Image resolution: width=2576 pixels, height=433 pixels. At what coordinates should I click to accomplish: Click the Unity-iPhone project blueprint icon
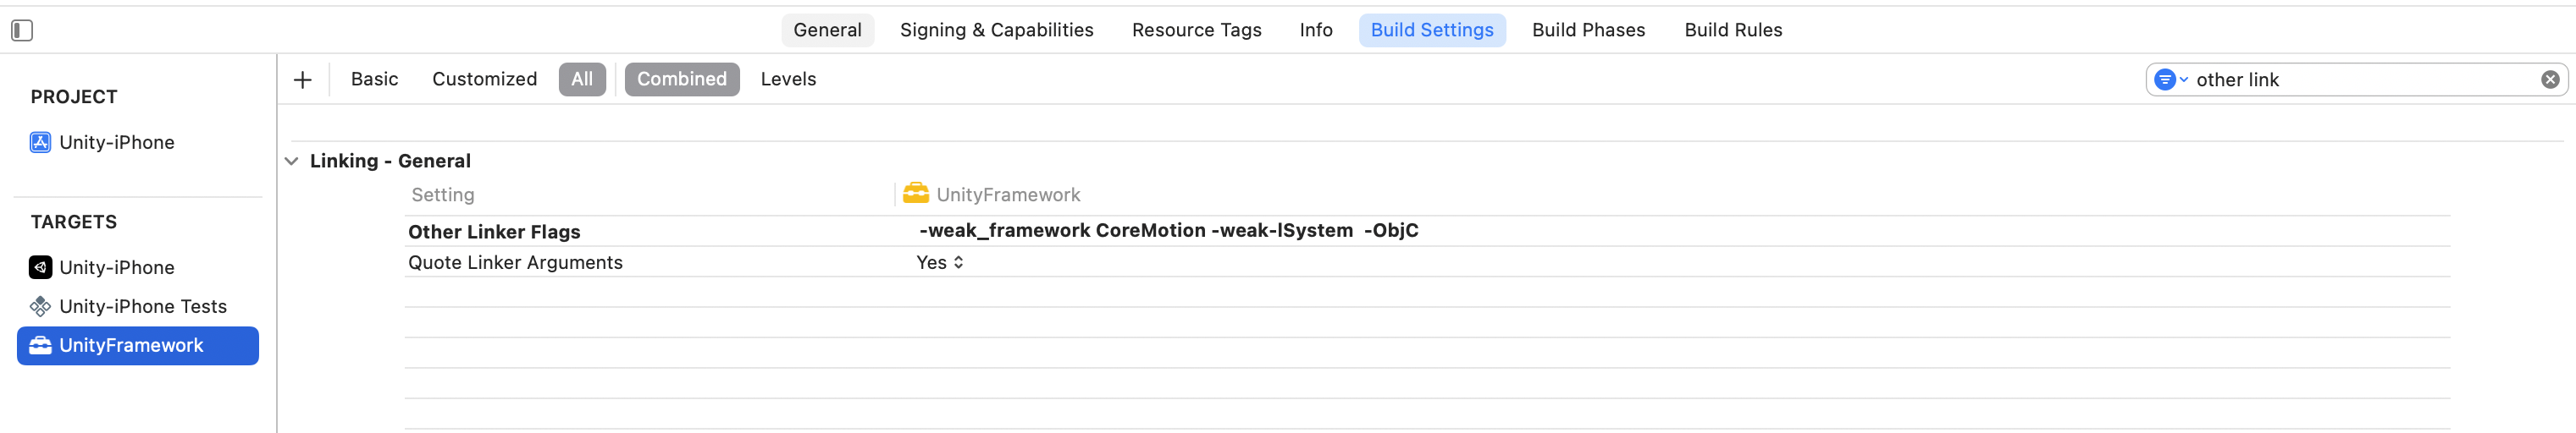pos(40,143)
